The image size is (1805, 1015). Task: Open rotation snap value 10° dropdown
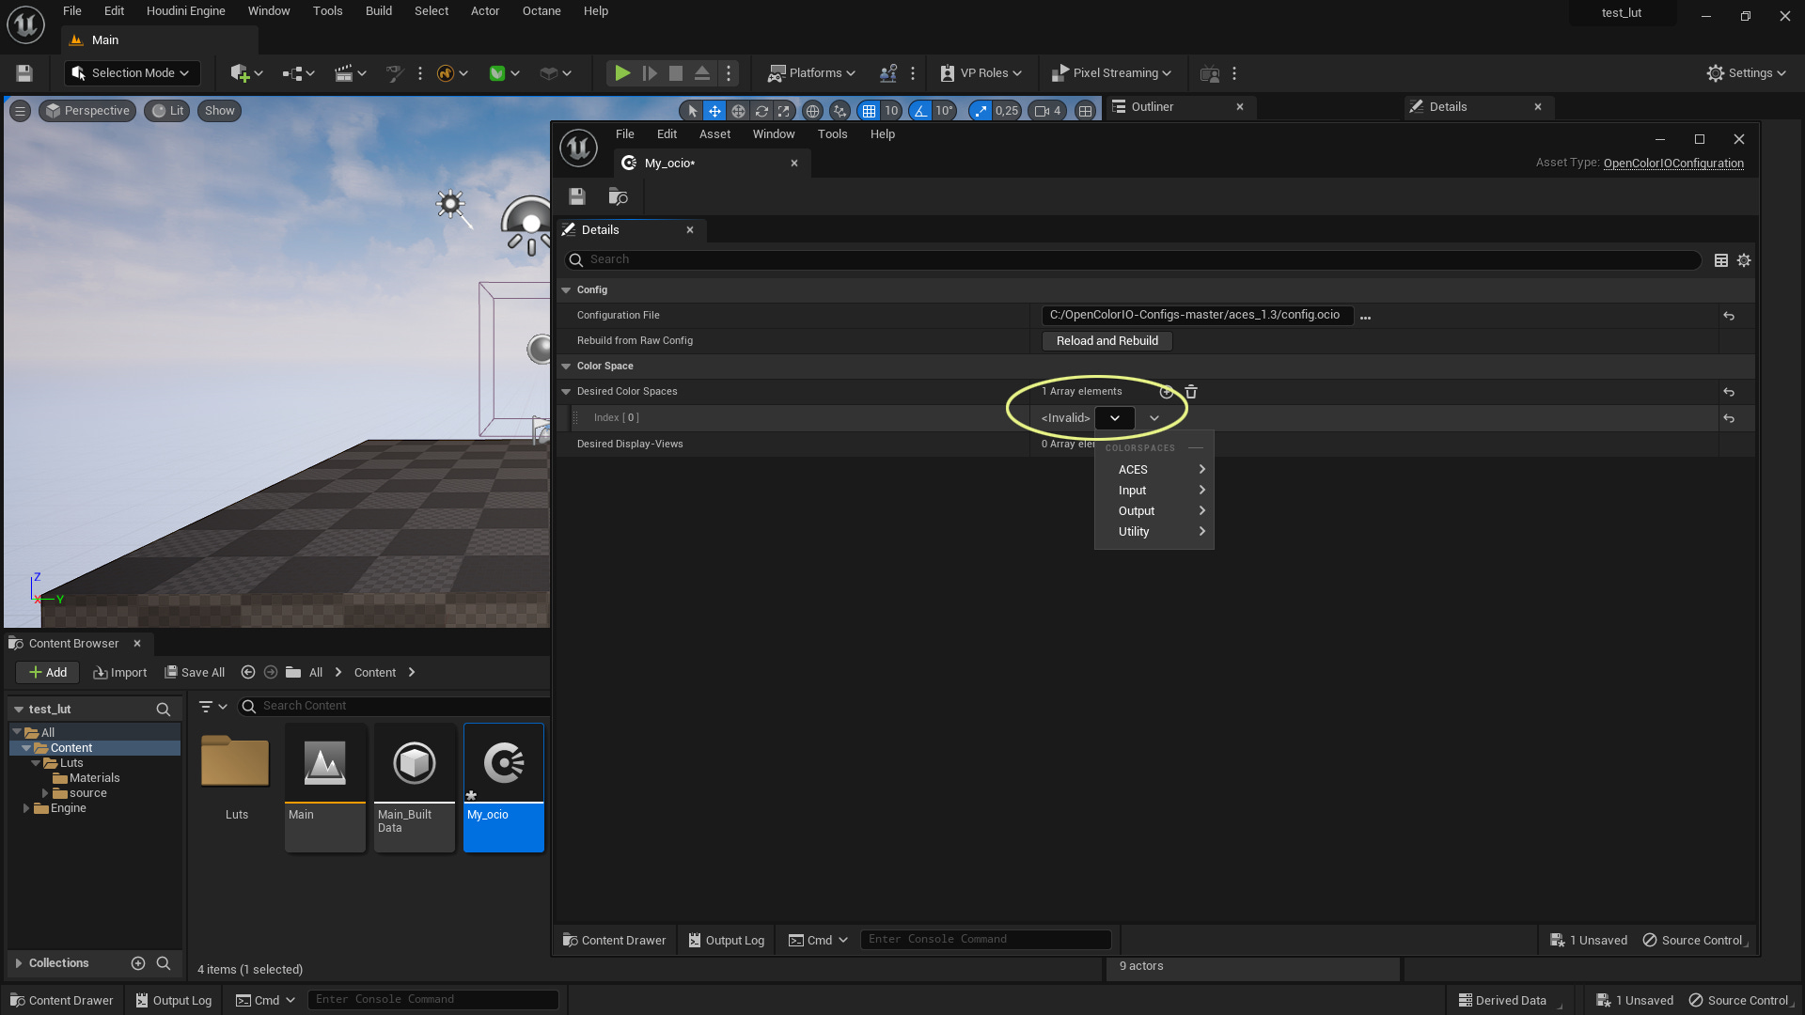945,111
